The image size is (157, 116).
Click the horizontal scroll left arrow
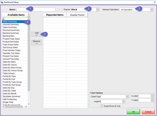click(x=3, y=107)
